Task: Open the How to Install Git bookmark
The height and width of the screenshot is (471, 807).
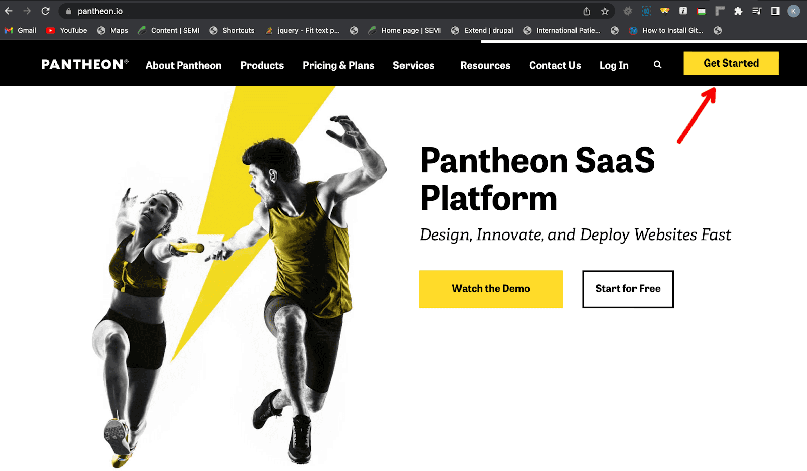Action: 666,30
